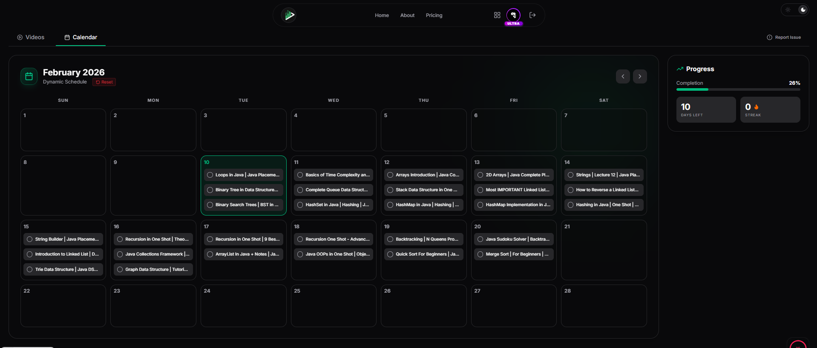Screen dimensions: 817x348
Task: Open 'Recursion in One Shot | 9 Bes...' entry
Action: tap(244, 239)
